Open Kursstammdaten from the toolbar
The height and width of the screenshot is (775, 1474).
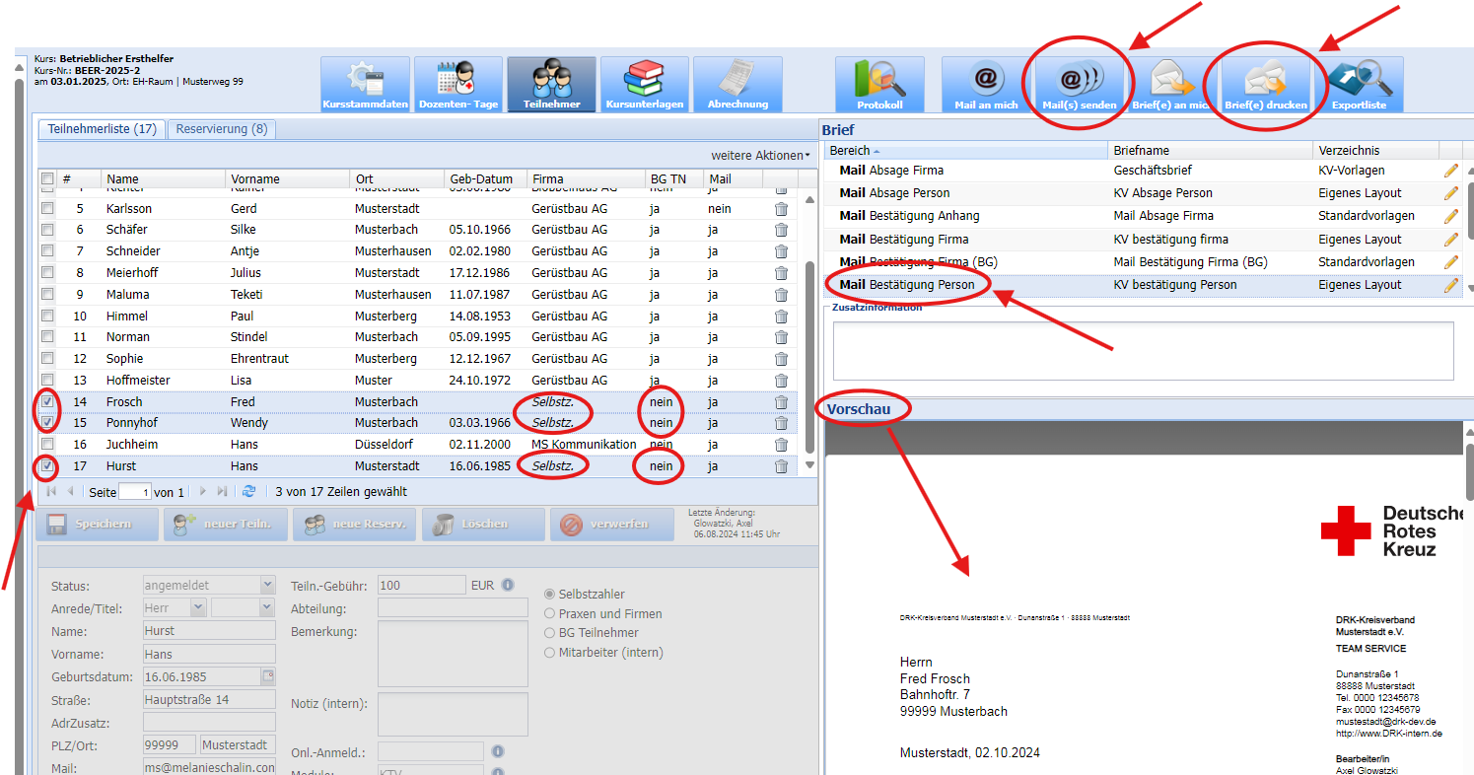pyautogui.click(x=365, y=84)
